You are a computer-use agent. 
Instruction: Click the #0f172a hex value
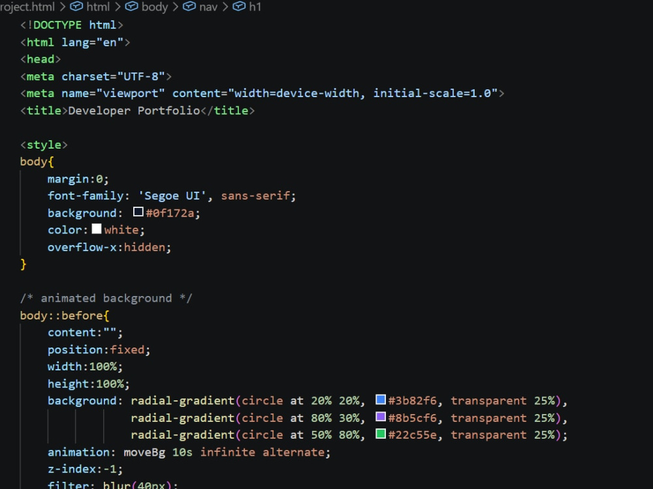(x=170, y=213)
